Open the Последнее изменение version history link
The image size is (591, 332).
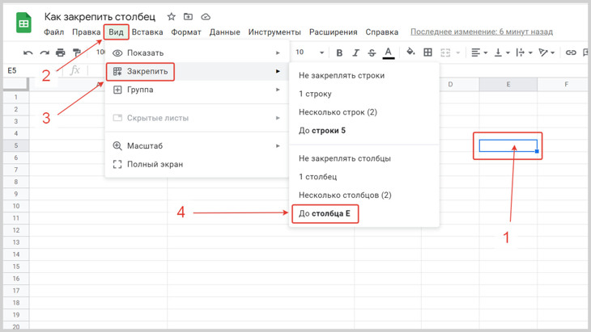pyautogui.click(x=482, y=32)
